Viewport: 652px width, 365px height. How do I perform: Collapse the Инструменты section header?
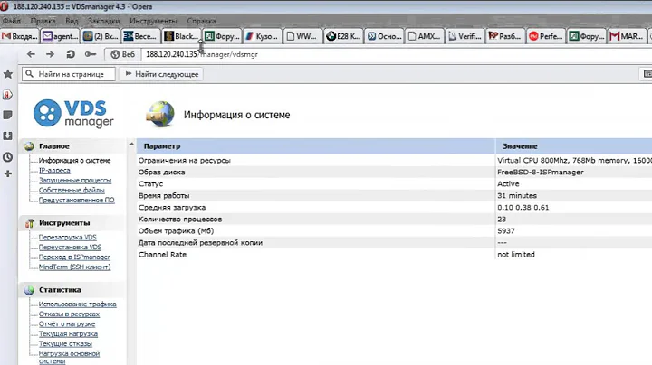pos(72,223)
